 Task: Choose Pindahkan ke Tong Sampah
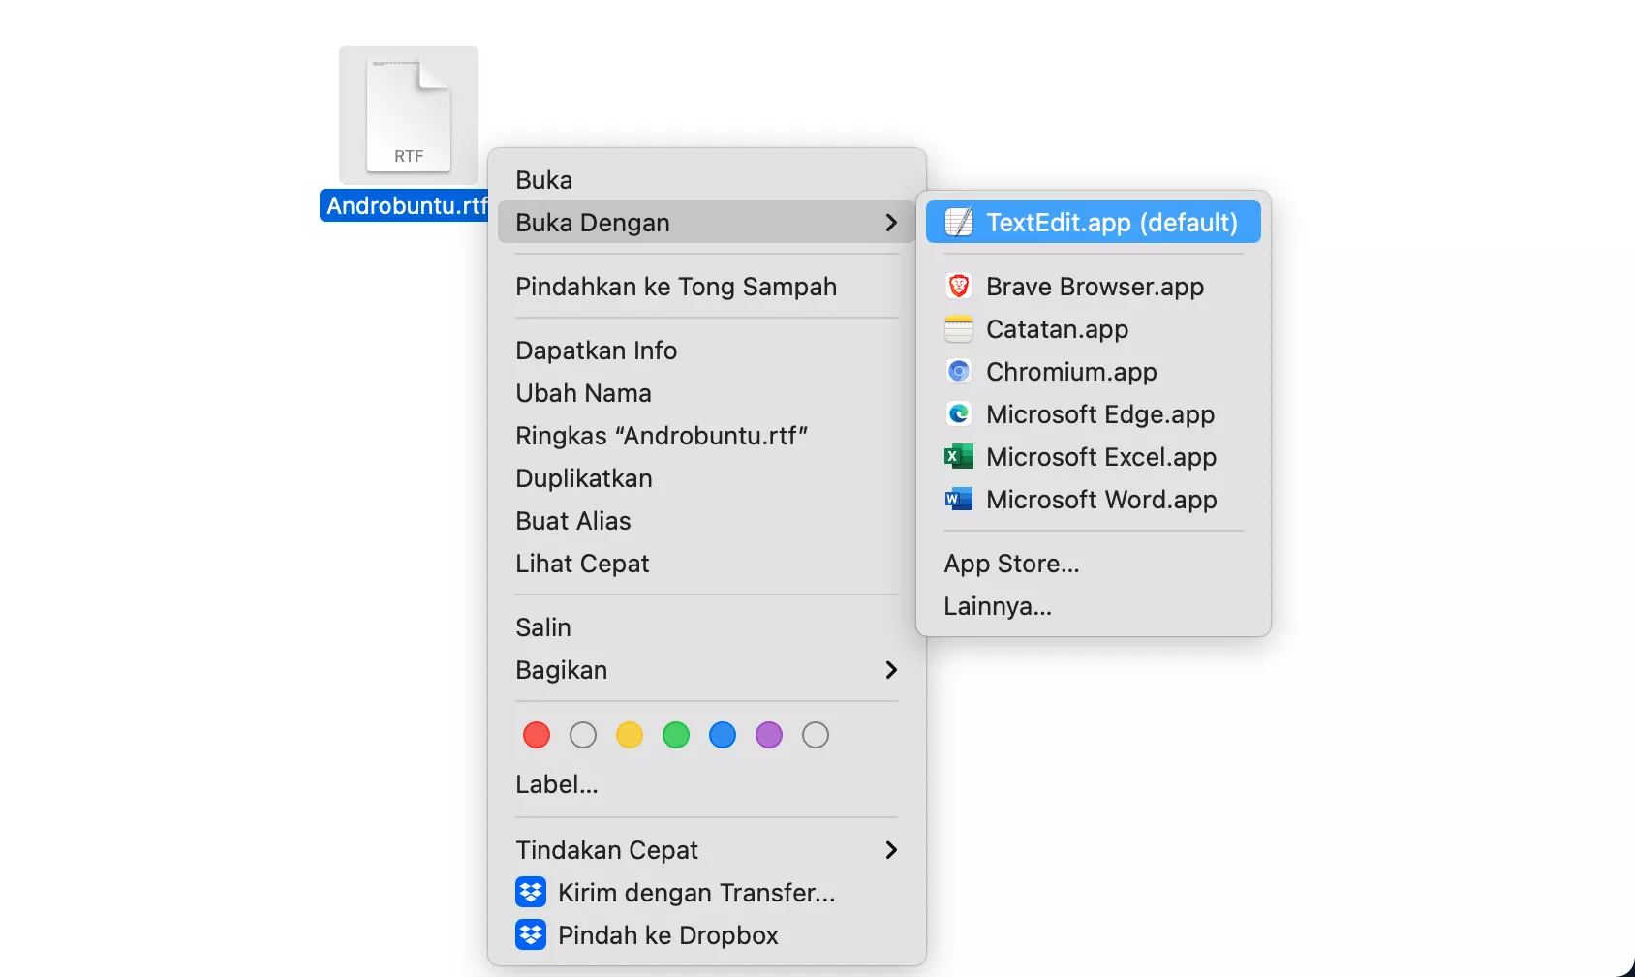[x=675, y=287]
